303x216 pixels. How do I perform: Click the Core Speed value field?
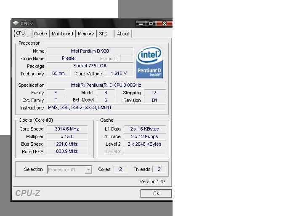(67, 129)
